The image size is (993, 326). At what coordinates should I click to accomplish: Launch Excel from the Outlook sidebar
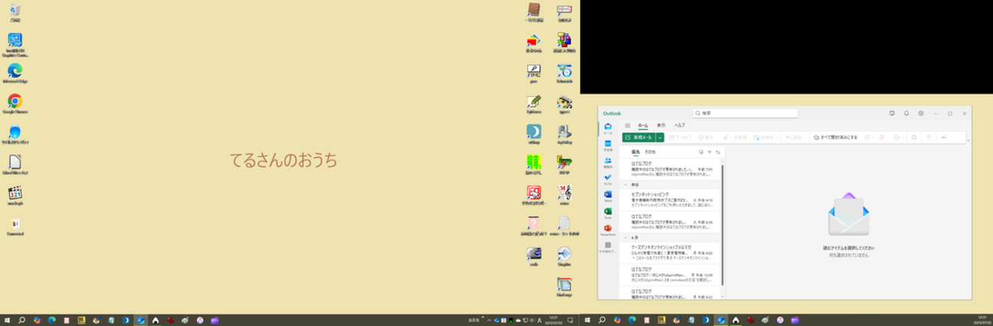(608, 211)
